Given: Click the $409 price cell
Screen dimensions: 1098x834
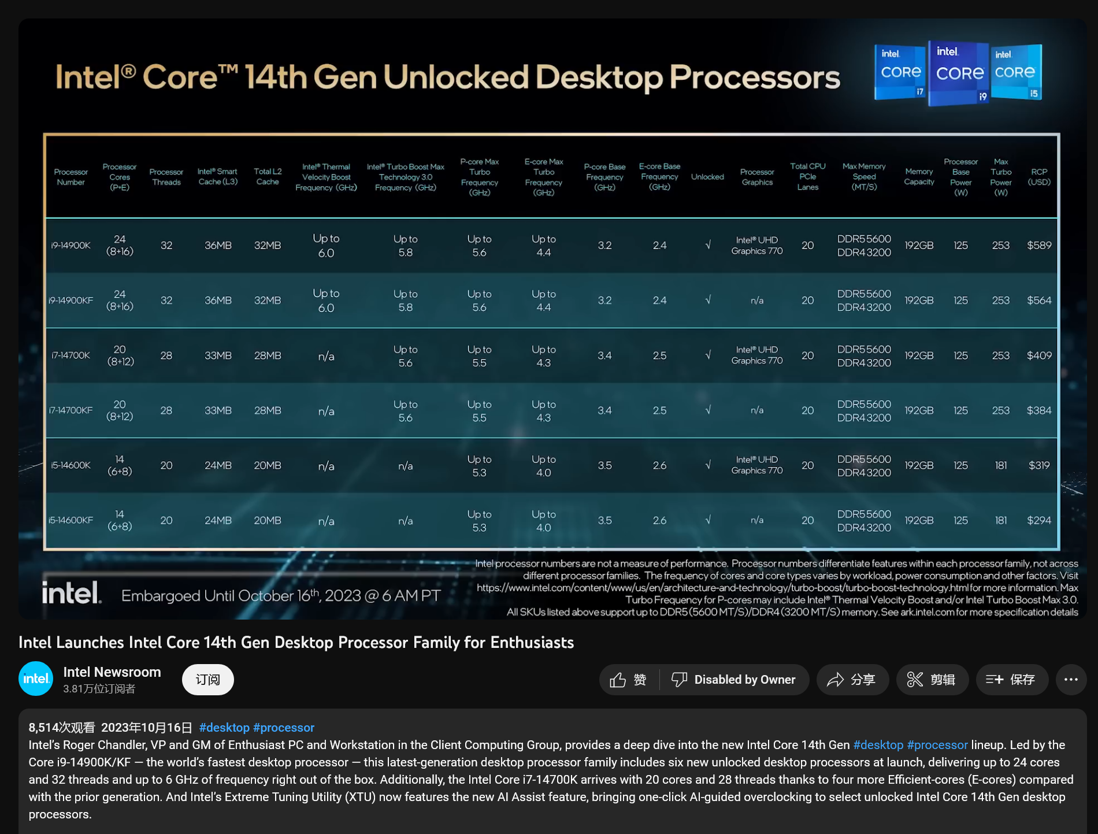Looking at the screenshot, I should (x=1039, y=355).
